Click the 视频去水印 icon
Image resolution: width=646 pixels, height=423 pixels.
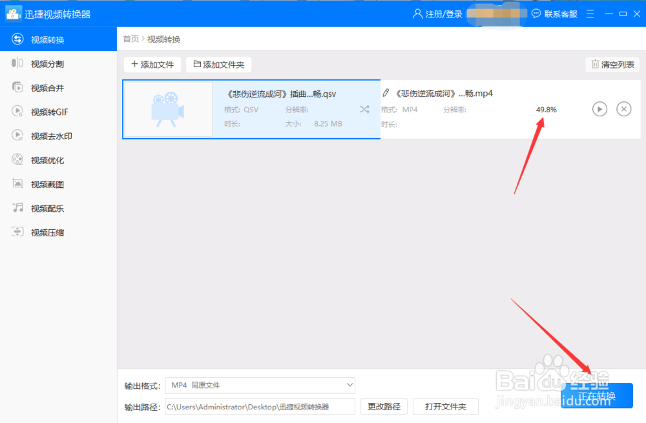pos(17,136)
